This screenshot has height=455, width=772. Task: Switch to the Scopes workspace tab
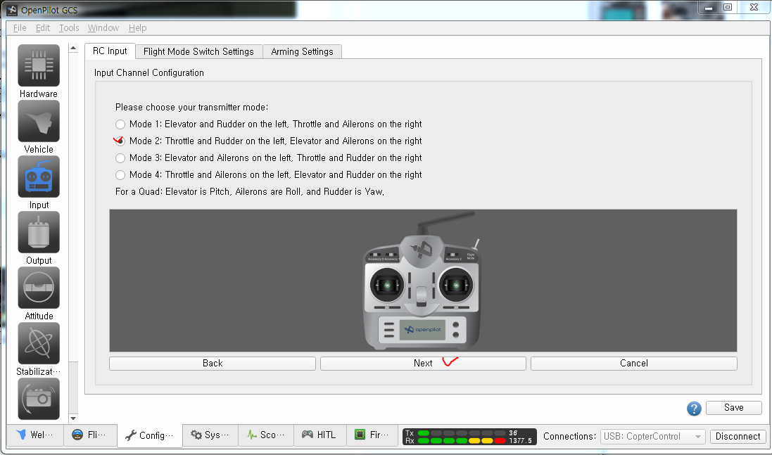click(266, 435)
